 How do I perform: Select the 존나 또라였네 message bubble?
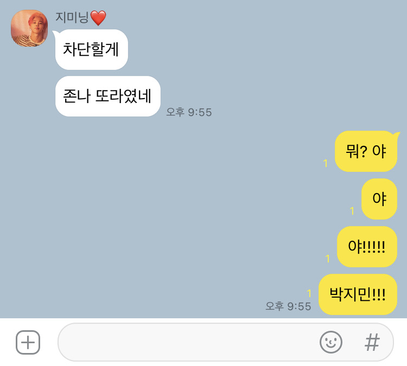[108, 96]
